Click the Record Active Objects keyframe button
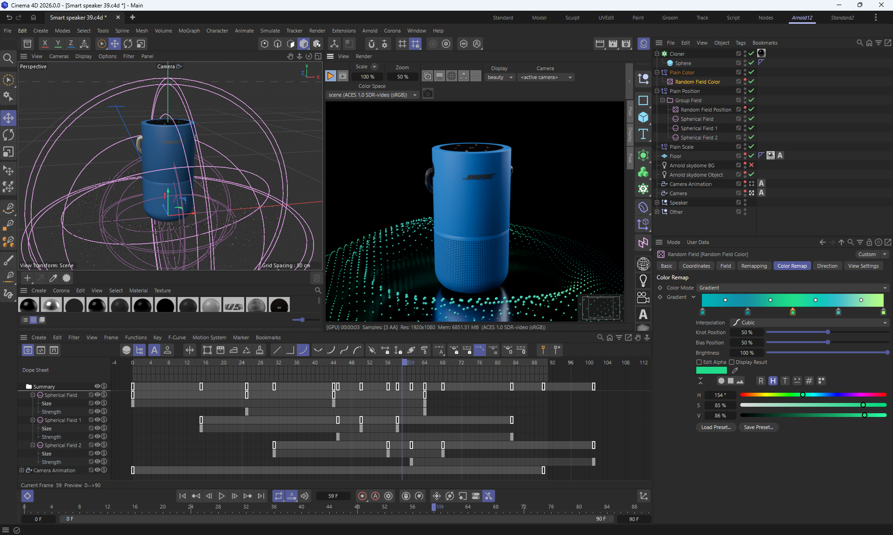Viewport: 893px width, 535px height. click(362, 496)
